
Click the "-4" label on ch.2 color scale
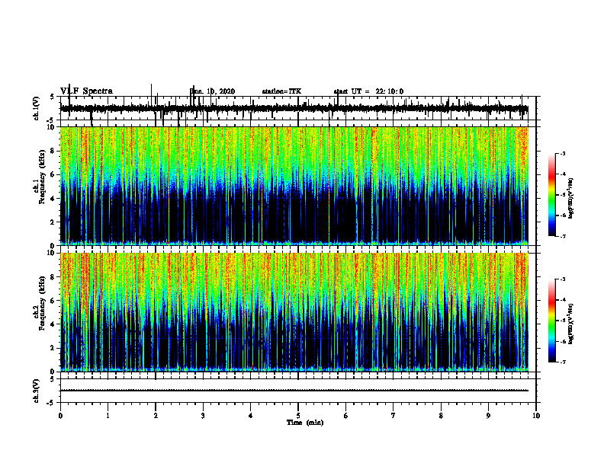coord(562,300)
